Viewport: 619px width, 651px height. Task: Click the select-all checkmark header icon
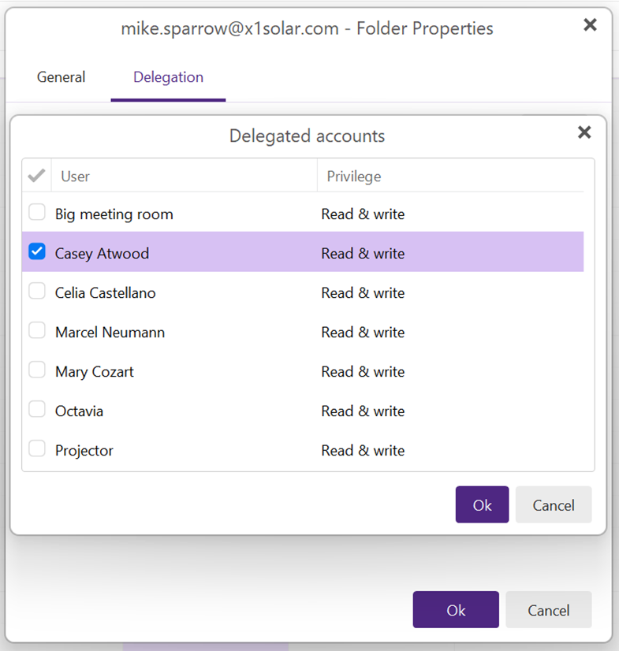pos(36,176)
